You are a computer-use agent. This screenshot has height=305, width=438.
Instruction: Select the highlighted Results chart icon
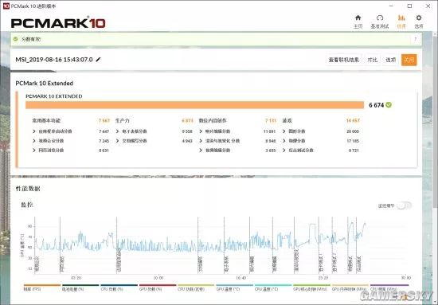pyautogui.click(x=401, y=18)
